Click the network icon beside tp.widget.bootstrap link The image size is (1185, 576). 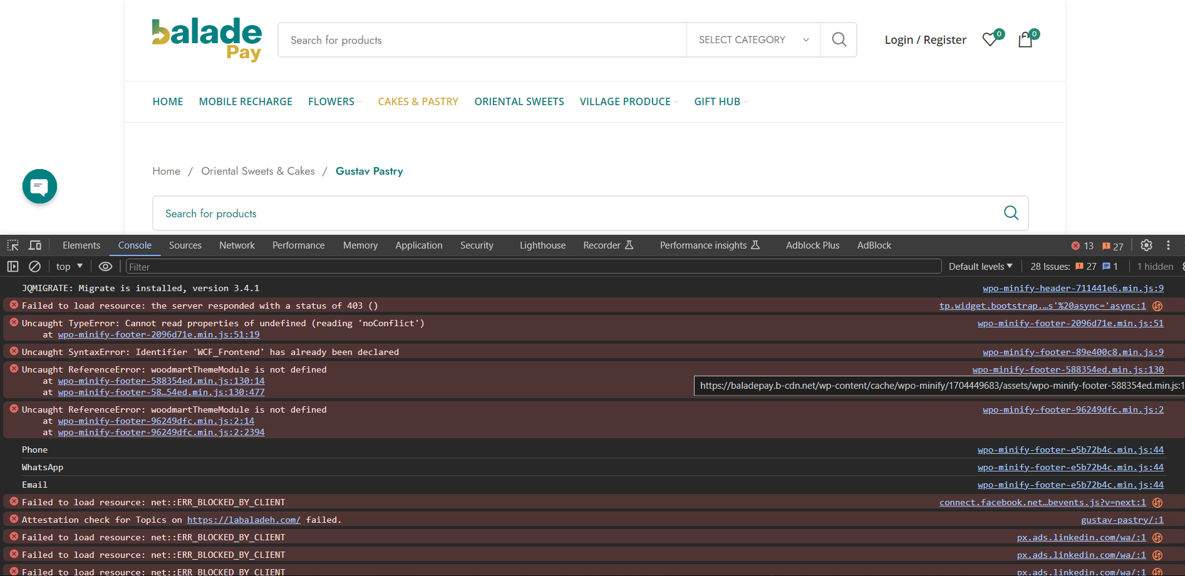[1157, 306]
